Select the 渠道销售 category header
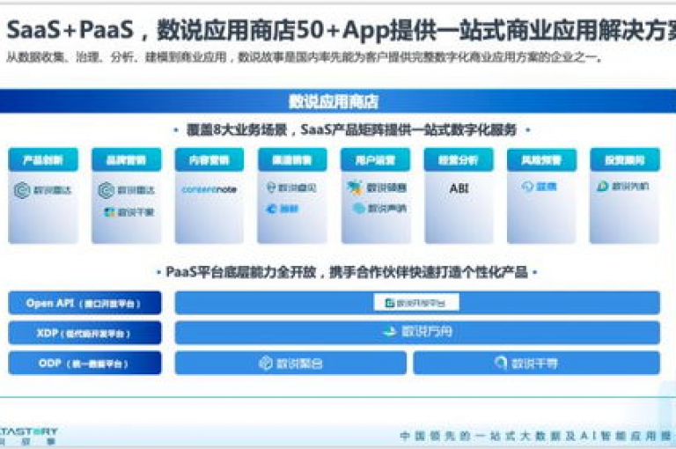The width and height of the screenshot is (676, 449). pos(292,160)
